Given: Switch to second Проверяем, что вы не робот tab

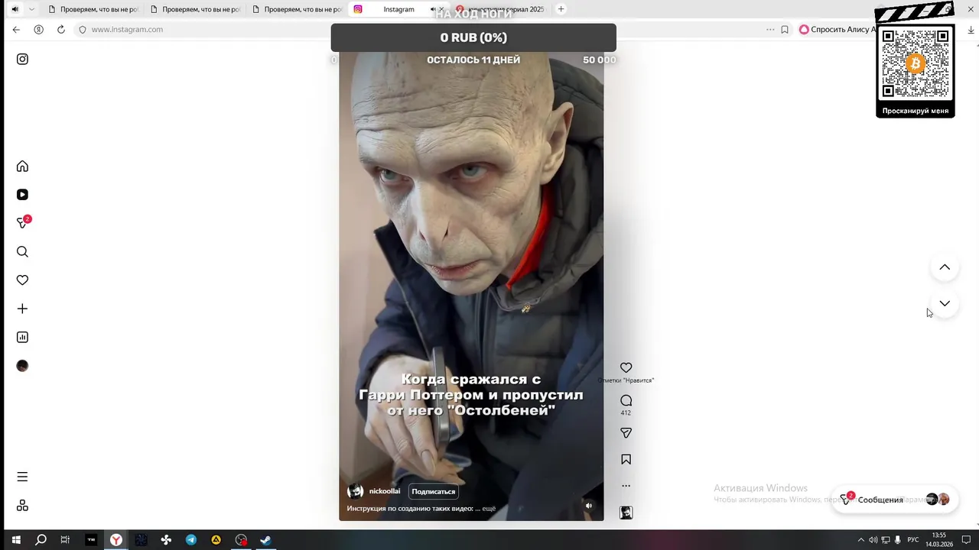Looking at the screenshot, I should [195, 9].
